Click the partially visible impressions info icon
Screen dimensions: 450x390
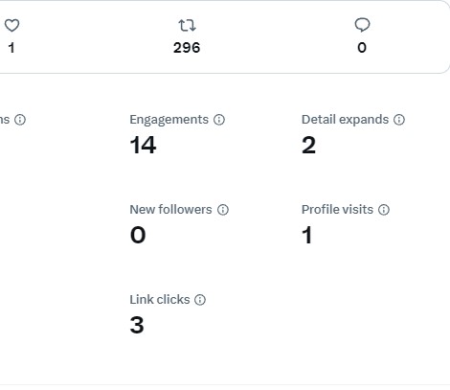pos(20,120)
